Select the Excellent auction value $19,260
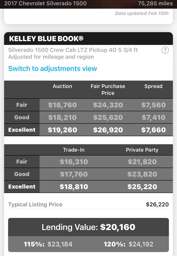177x256 pixels. pos(63,130)
